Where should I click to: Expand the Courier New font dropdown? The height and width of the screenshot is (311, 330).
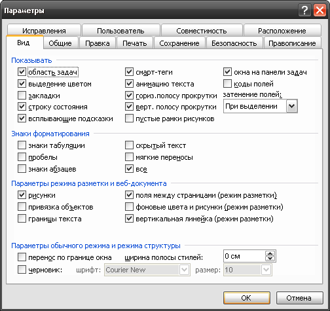[184, 270]
